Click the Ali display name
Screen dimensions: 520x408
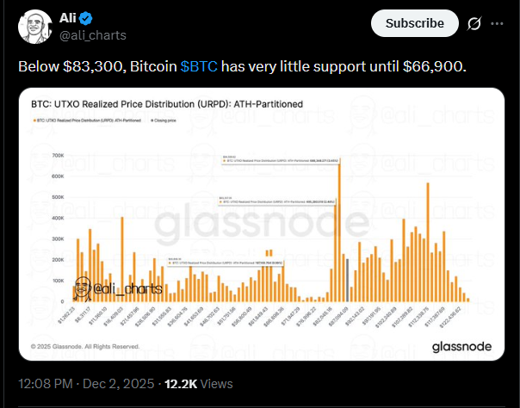tap(69, 19)
